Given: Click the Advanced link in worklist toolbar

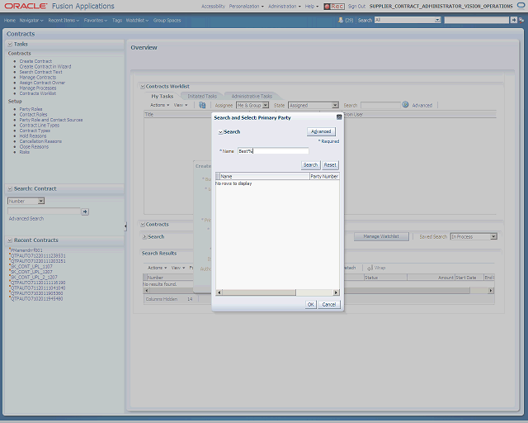Looking at the screenshot, I should [422, 106].
